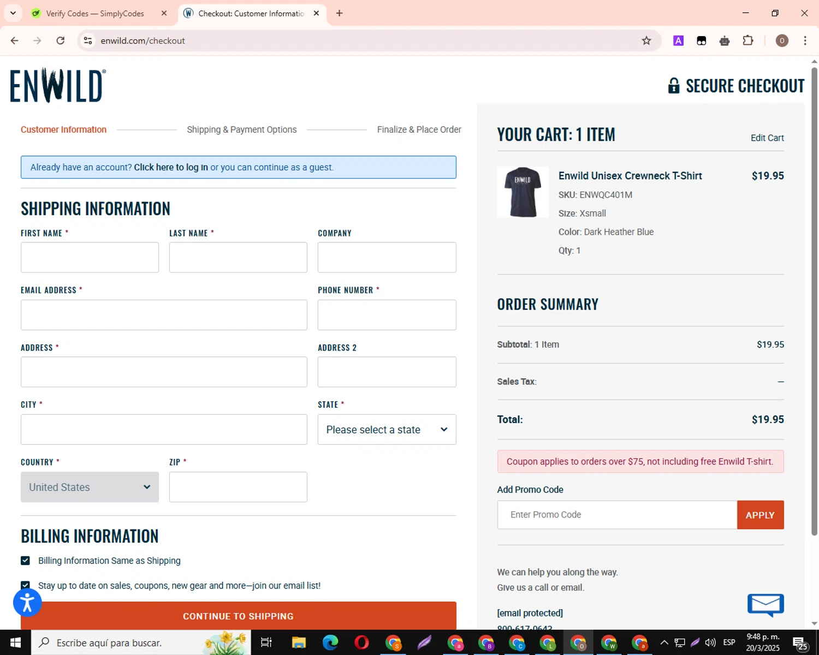Click the Windows search box
819x655 pixels.
point(141,642)
